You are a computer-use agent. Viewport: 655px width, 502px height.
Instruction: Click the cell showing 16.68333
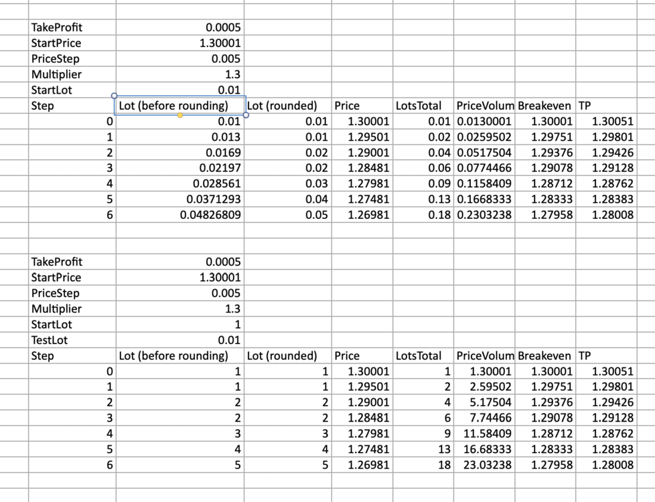coord(484,449)
